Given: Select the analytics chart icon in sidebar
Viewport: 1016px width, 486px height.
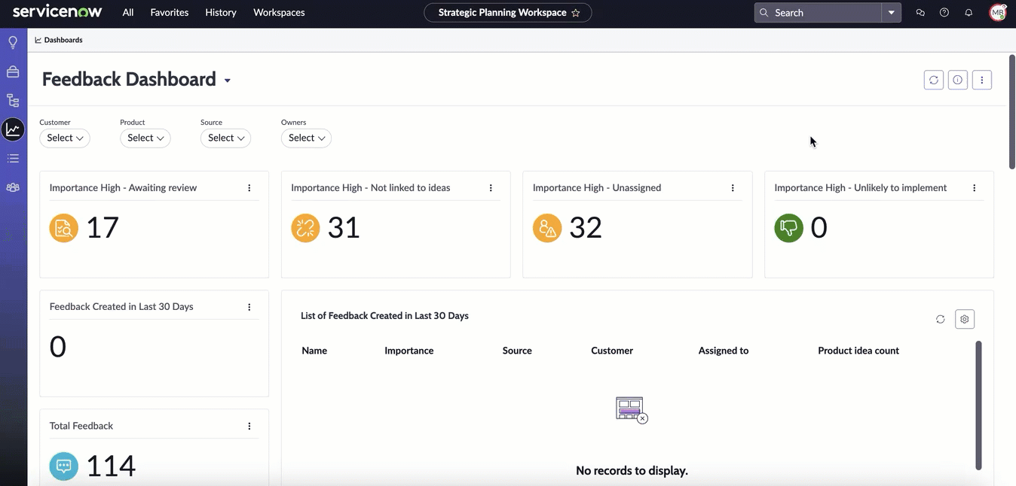Looking at the screenshot, I should click(x=13, y=129).
